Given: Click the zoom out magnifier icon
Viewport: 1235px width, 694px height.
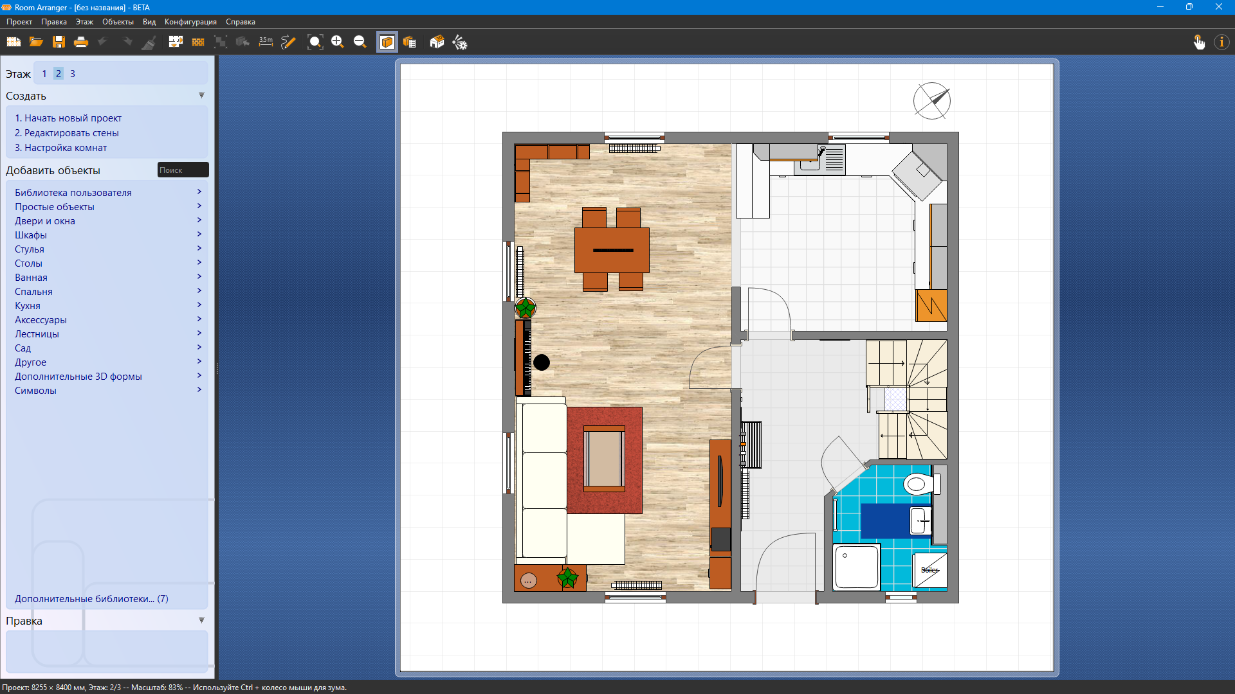Looking at the screenshot, I should 360,42.
